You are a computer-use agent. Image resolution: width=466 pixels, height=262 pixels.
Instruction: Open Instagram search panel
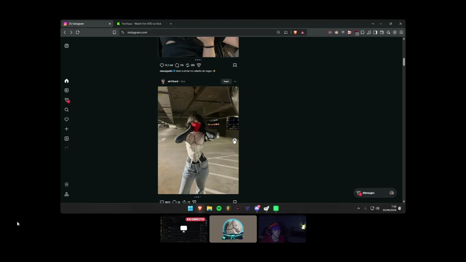tap(66, 110)
